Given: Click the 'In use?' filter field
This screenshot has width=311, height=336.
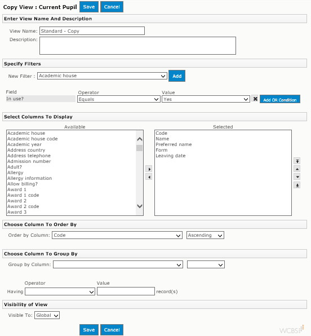Looking at the screenshot, I should [x=41, y=99].
